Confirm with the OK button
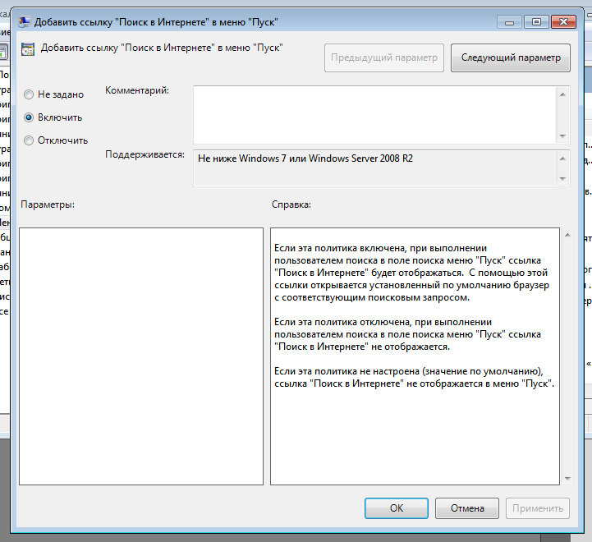592x542 pixels. (x=397, y=508)
